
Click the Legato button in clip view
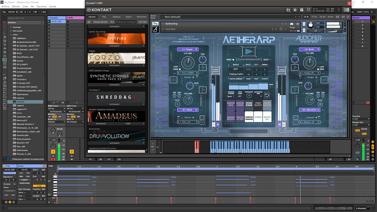25,180
